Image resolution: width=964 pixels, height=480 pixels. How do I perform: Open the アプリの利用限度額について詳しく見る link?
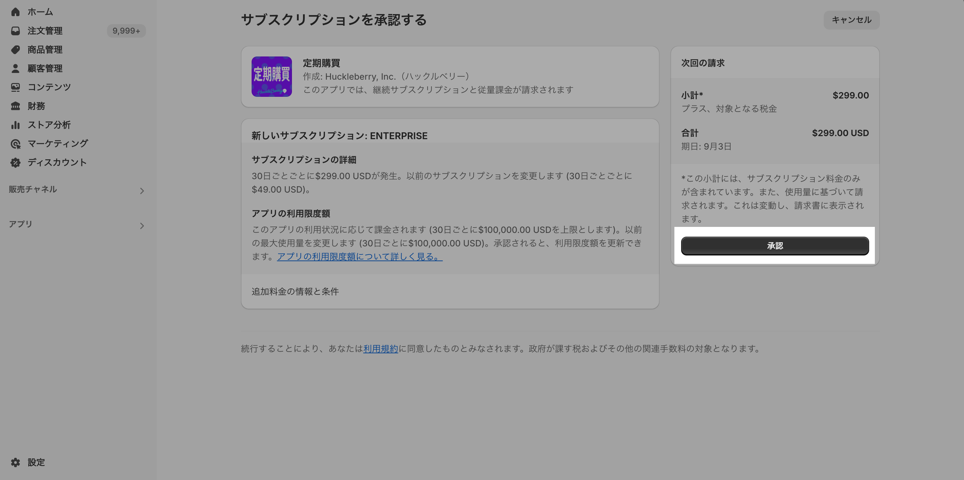[359, 256]
